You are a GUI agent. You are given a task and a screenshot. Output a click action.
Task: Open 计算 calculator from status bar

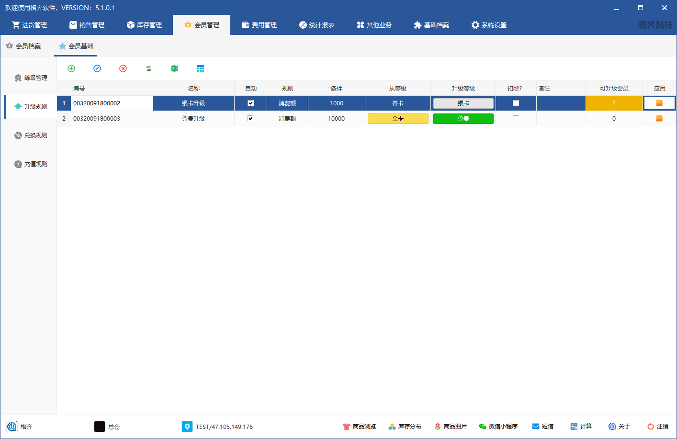[x=581, y=427]
